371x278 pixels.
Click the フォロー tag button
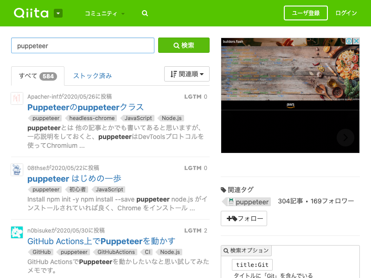pos(244,218)
